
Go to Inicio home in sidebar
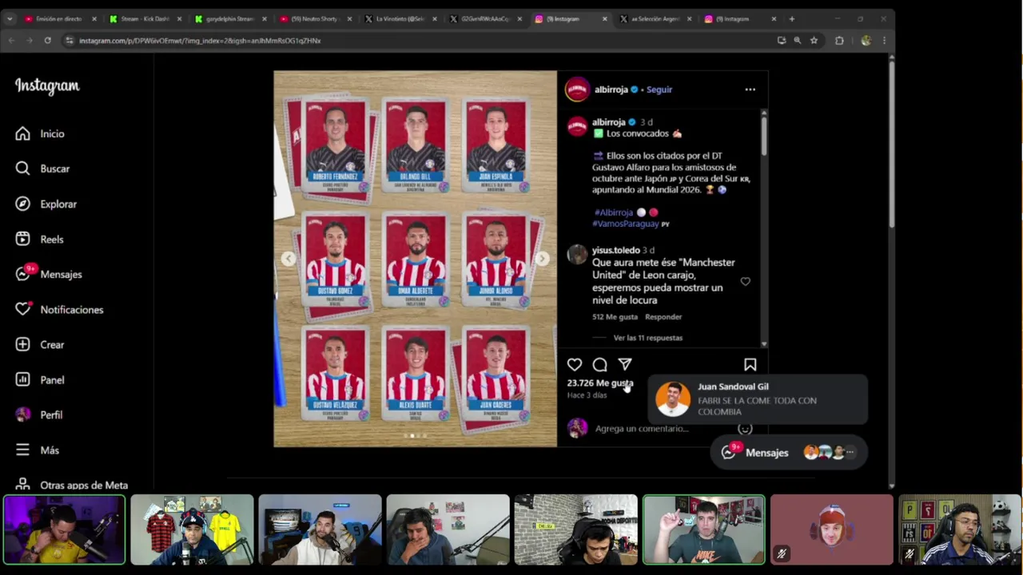coord(40,134)
